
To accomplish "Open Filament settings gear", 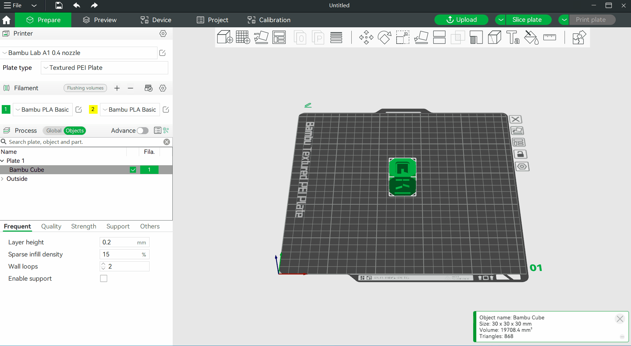I will (163, 88).
